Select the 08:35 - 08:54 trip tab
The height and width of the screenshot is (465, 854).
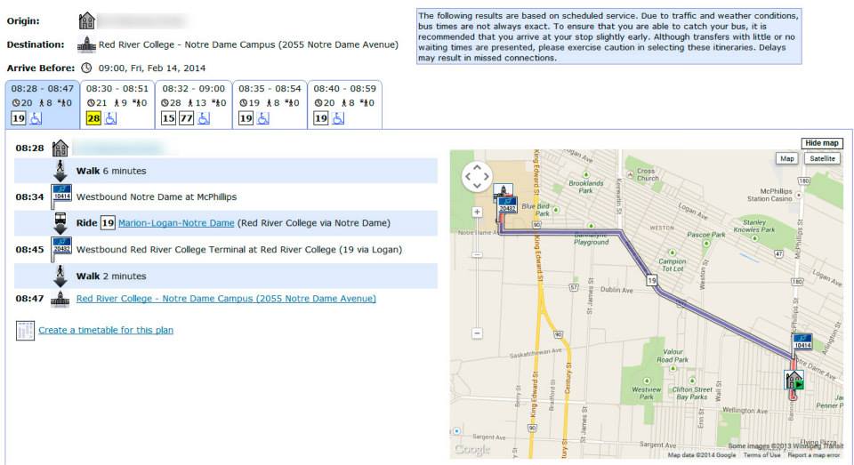[270, 103]
